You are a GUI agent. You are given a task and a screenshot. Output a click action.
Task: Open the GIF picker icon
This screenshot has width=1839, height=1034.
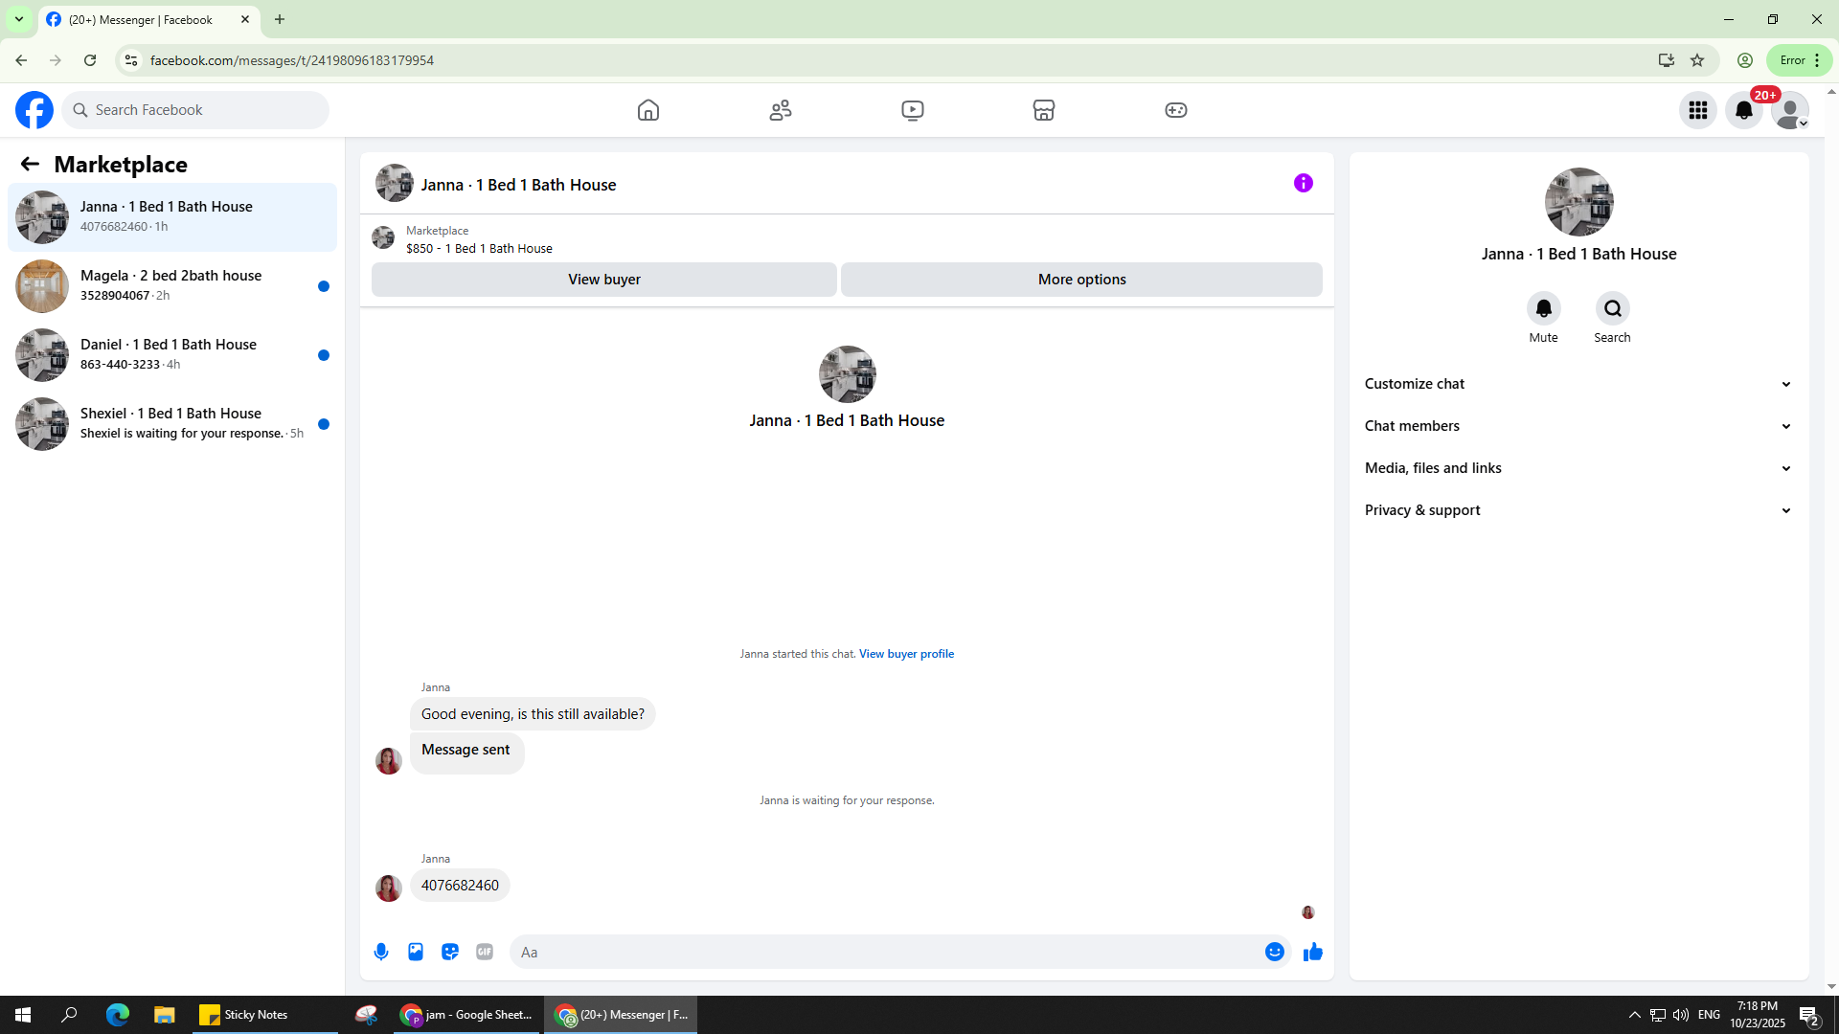tap(485, 952)
